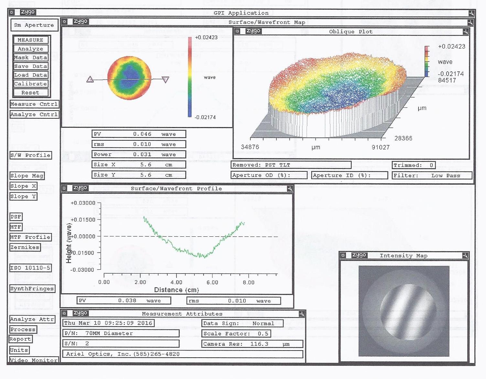Screen dimensions: 486x379
Task: Click the left triangle slice marker on map
Action: 90,79
